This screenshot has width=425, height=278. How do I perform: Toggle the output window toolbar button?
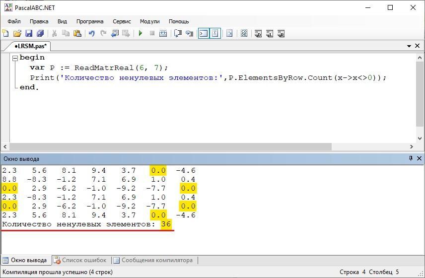click(x=203, y=34)
